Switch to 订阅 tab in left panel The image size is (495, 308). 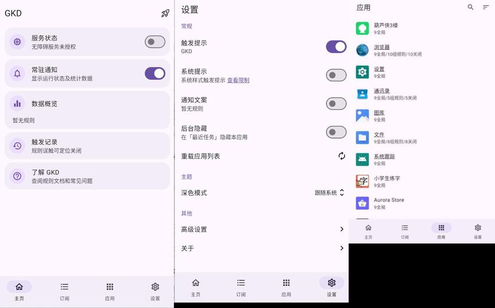pyautogui.click(x=64, y=290)
